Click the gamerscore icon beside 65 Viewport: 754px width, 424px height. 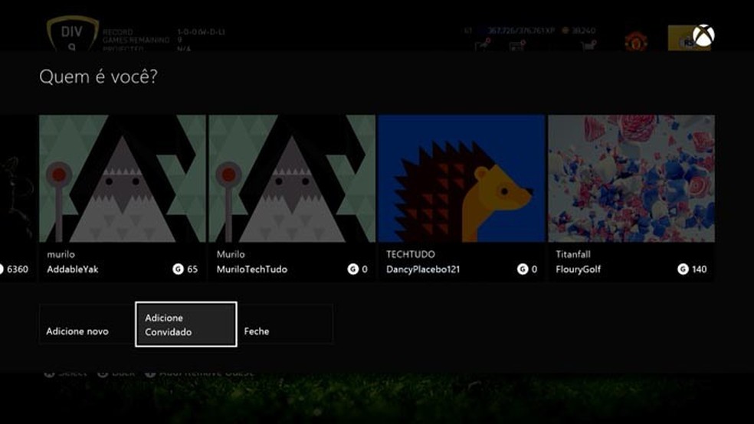point(178,269)
